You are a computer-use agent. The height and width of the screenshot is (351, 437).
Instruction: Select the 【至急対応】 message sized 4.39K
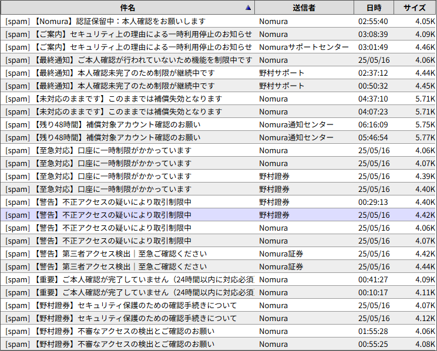click(x=218, y=176)
